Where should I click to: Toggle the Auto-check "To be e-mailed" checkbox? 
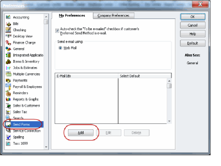point(57,31)
